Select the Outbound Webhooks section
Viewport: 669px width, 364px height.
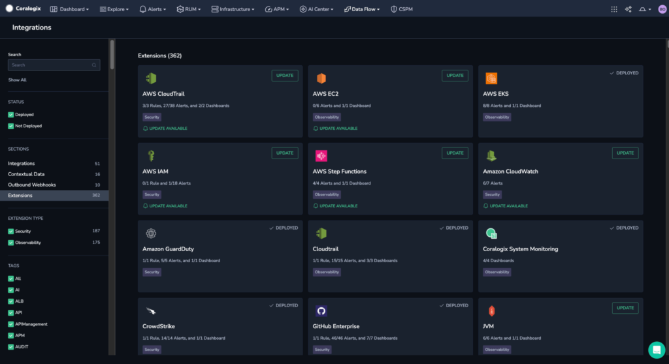point(54,185)
